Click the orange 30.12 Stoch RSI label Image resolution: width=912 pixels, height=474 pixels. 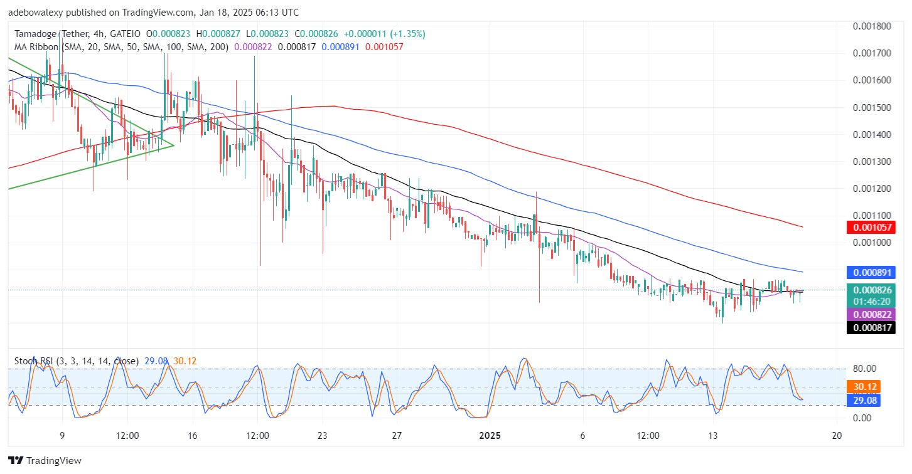pos(864,386)
